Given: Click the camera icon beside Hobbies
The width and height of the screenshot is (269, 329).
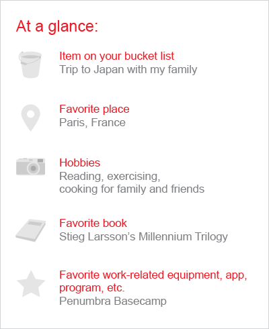Looking at the screenshot, I should (x=31, y=167).
